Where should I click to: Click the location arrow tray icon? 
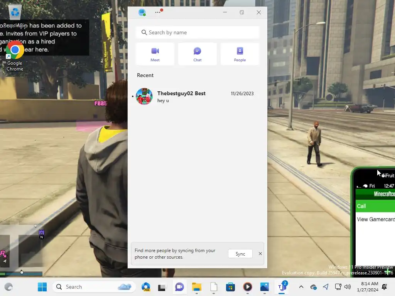[326, 287]
